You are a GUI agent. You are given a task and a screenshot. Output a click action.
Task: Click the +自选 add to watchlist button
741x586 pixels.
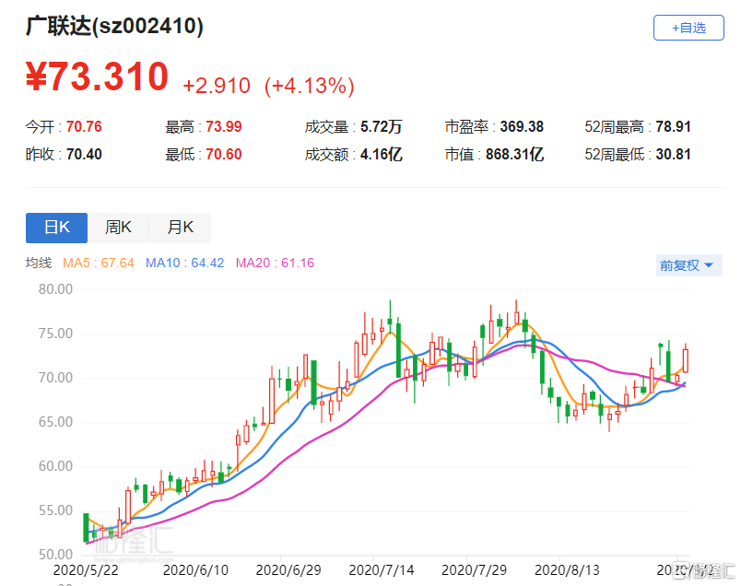tap(688, 28)
